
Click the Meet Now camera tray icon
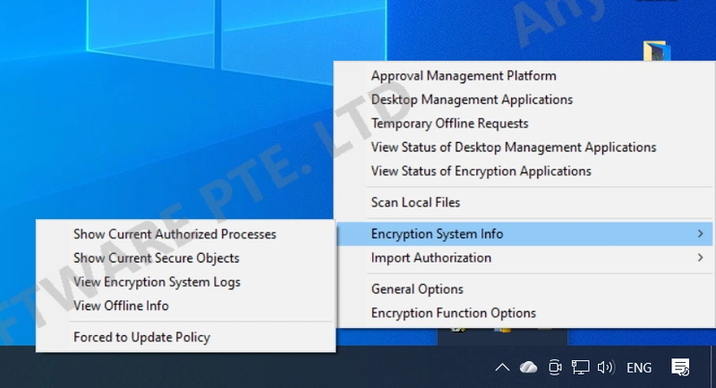coord(555,367)
